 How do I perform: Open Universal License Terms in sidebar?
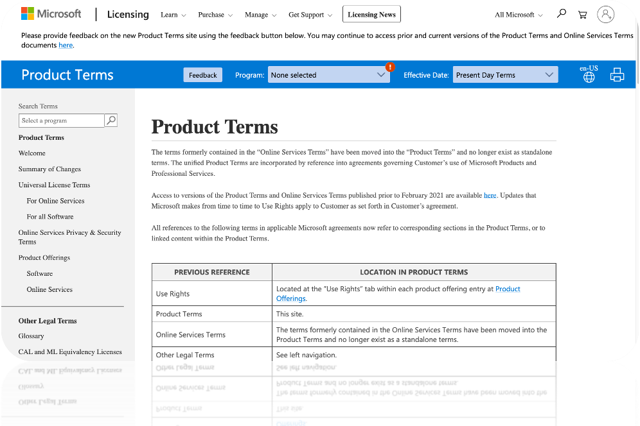click(54, 185)
